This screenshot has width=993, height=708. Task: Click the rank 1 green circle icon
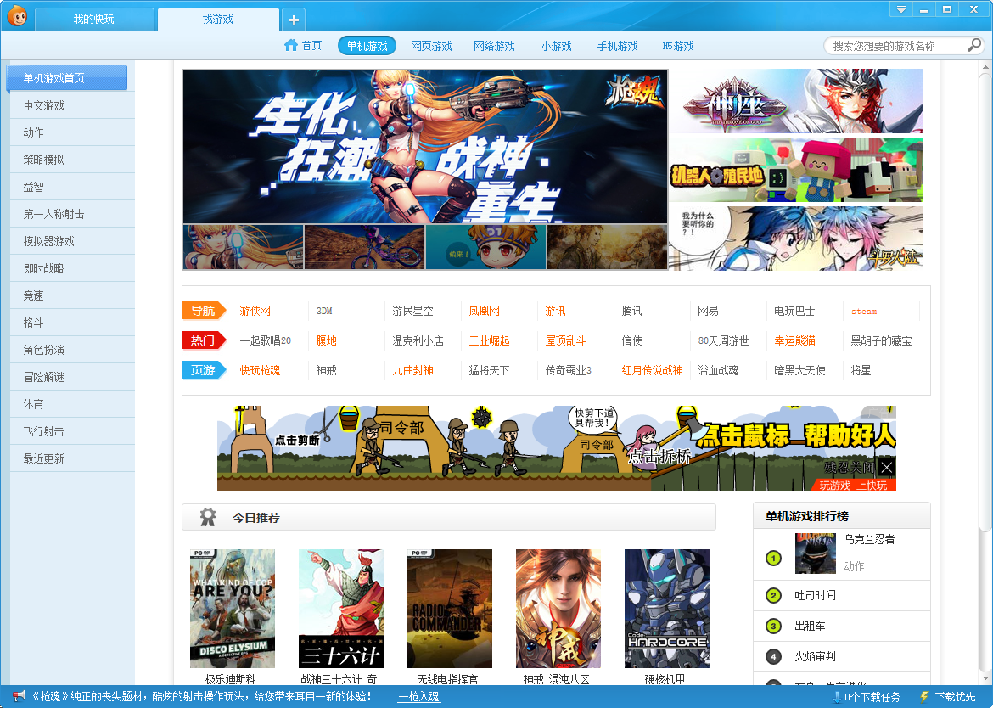pos(773,558)
